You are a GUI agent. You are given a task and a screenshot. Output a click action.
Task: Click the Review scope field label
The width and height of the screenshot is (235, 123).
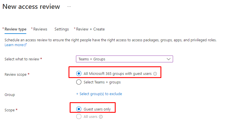[x=15, y=75]
